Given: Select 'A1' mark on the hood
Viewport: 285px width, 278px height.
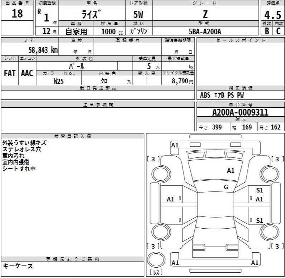Looking at the screenshot, I should [x=231, y=171].
